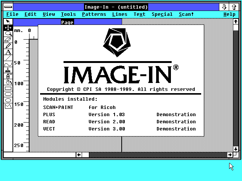Click the 100 mark on vertical ruler
Image resolution: width=242 pixels, height=181 pixels.
tap(19, 84)
